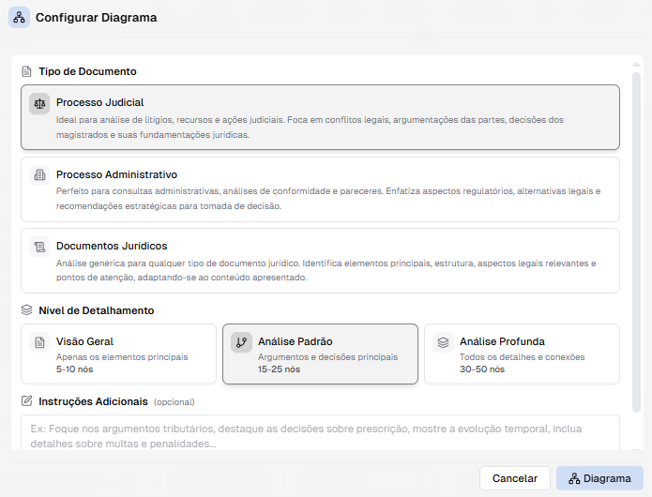This screenshot has height=497, width=652.
Task: Click 'Argumentos e decisões principais' description
Action: click(x=328, y=357)
